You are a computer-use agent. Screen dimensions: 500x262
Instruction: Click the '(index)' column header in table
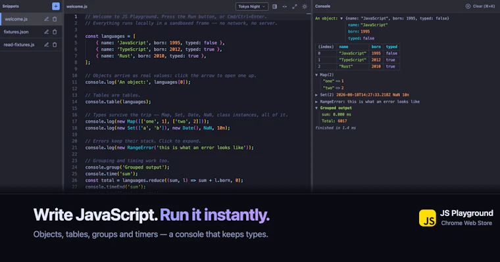coord(326,47)
